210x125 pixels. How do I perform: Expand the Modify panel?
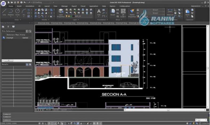(45, 20)
